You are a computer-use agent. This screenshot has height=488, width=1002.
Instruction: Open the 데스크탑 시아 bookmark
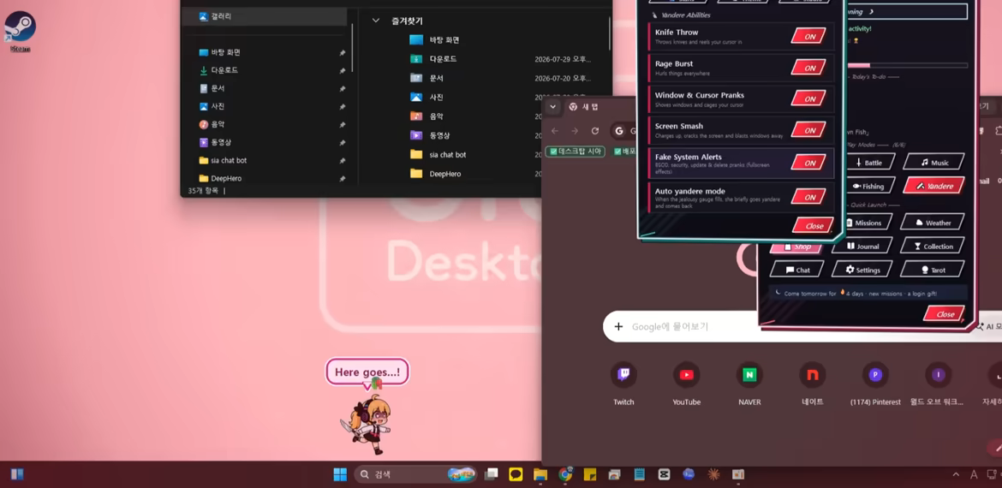pos(576,152)
